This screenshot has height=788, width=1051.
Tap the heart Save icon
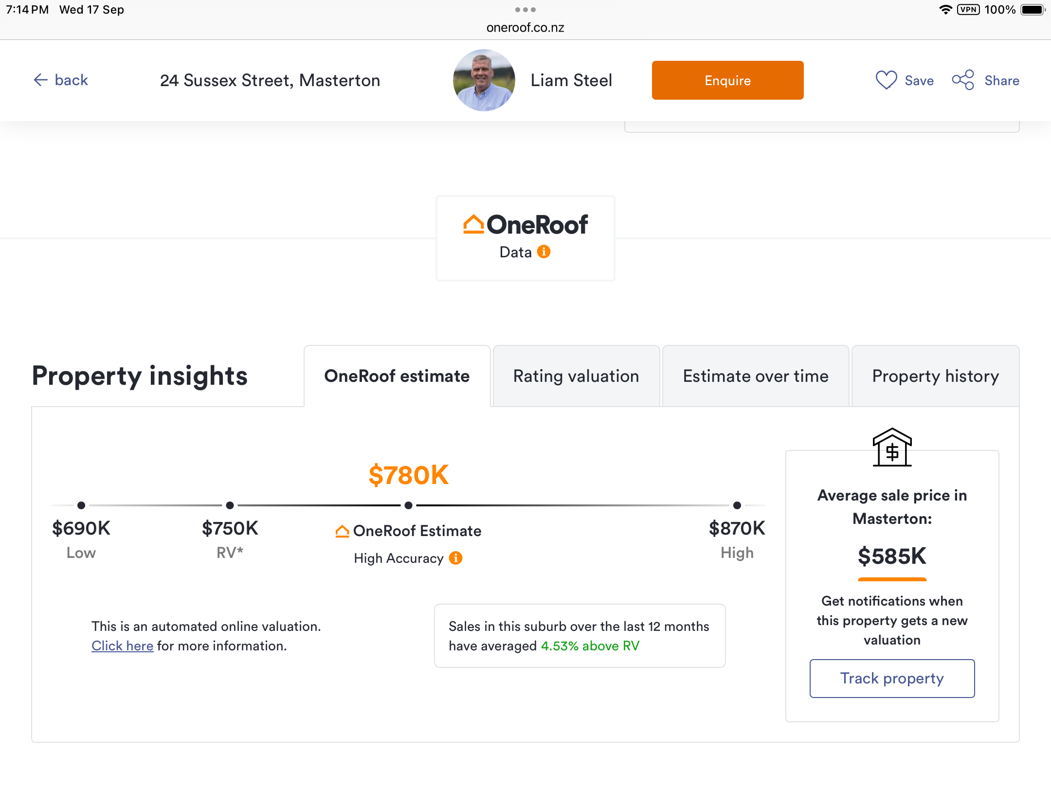coord(886,80)
